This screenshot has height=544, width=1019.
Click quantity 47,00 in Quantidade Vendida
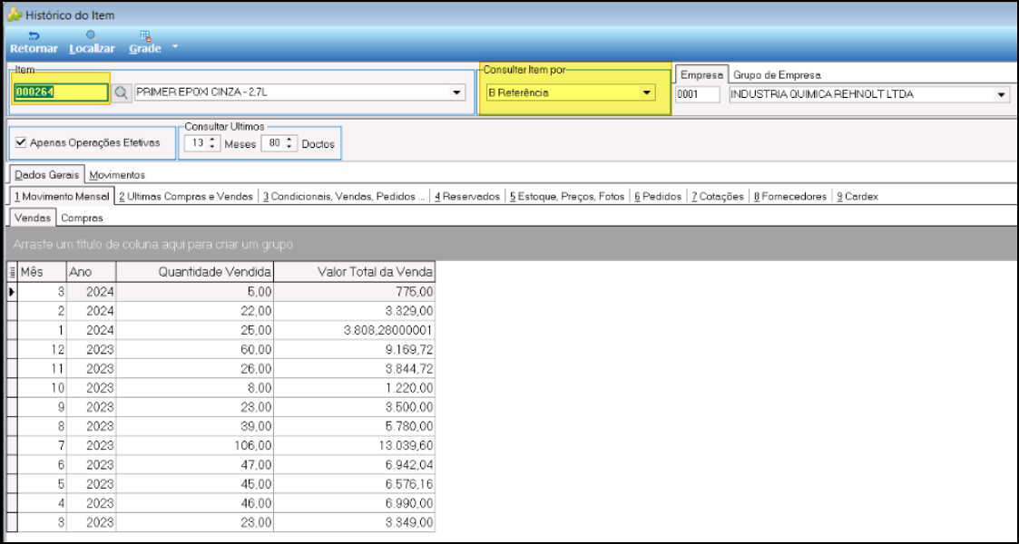[256, 465]
